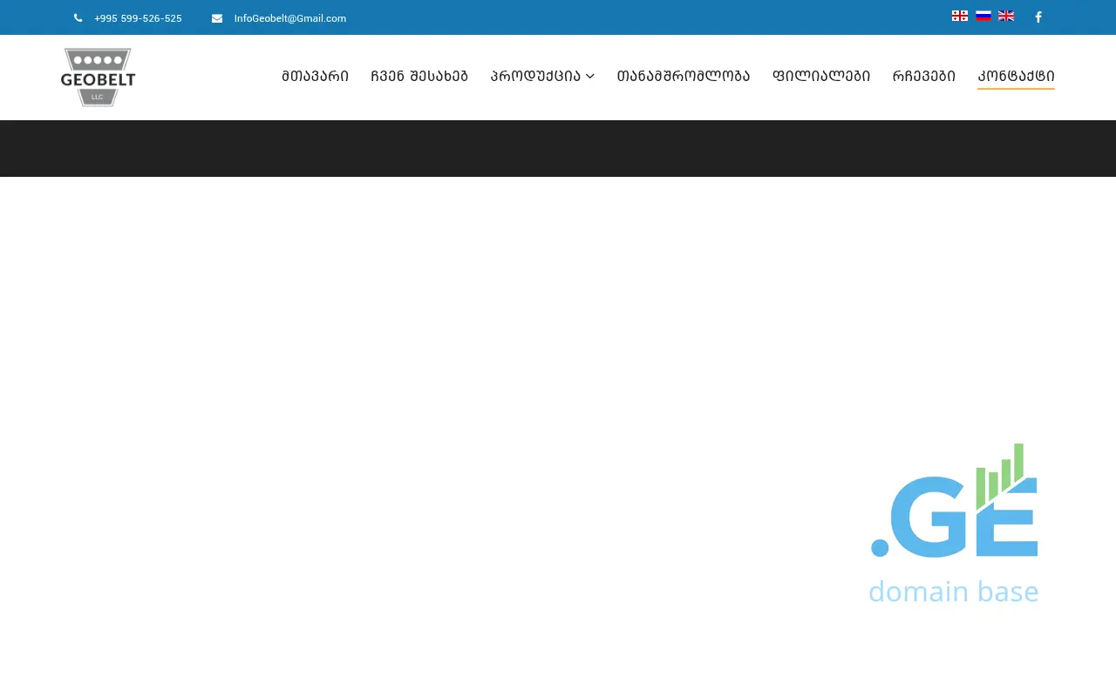The image size is (1116, 697).
Task: Go to the მთავარი home page
Action: coord(315,77)
